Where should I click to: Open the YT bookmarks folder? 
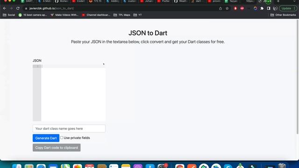[137, 15]
